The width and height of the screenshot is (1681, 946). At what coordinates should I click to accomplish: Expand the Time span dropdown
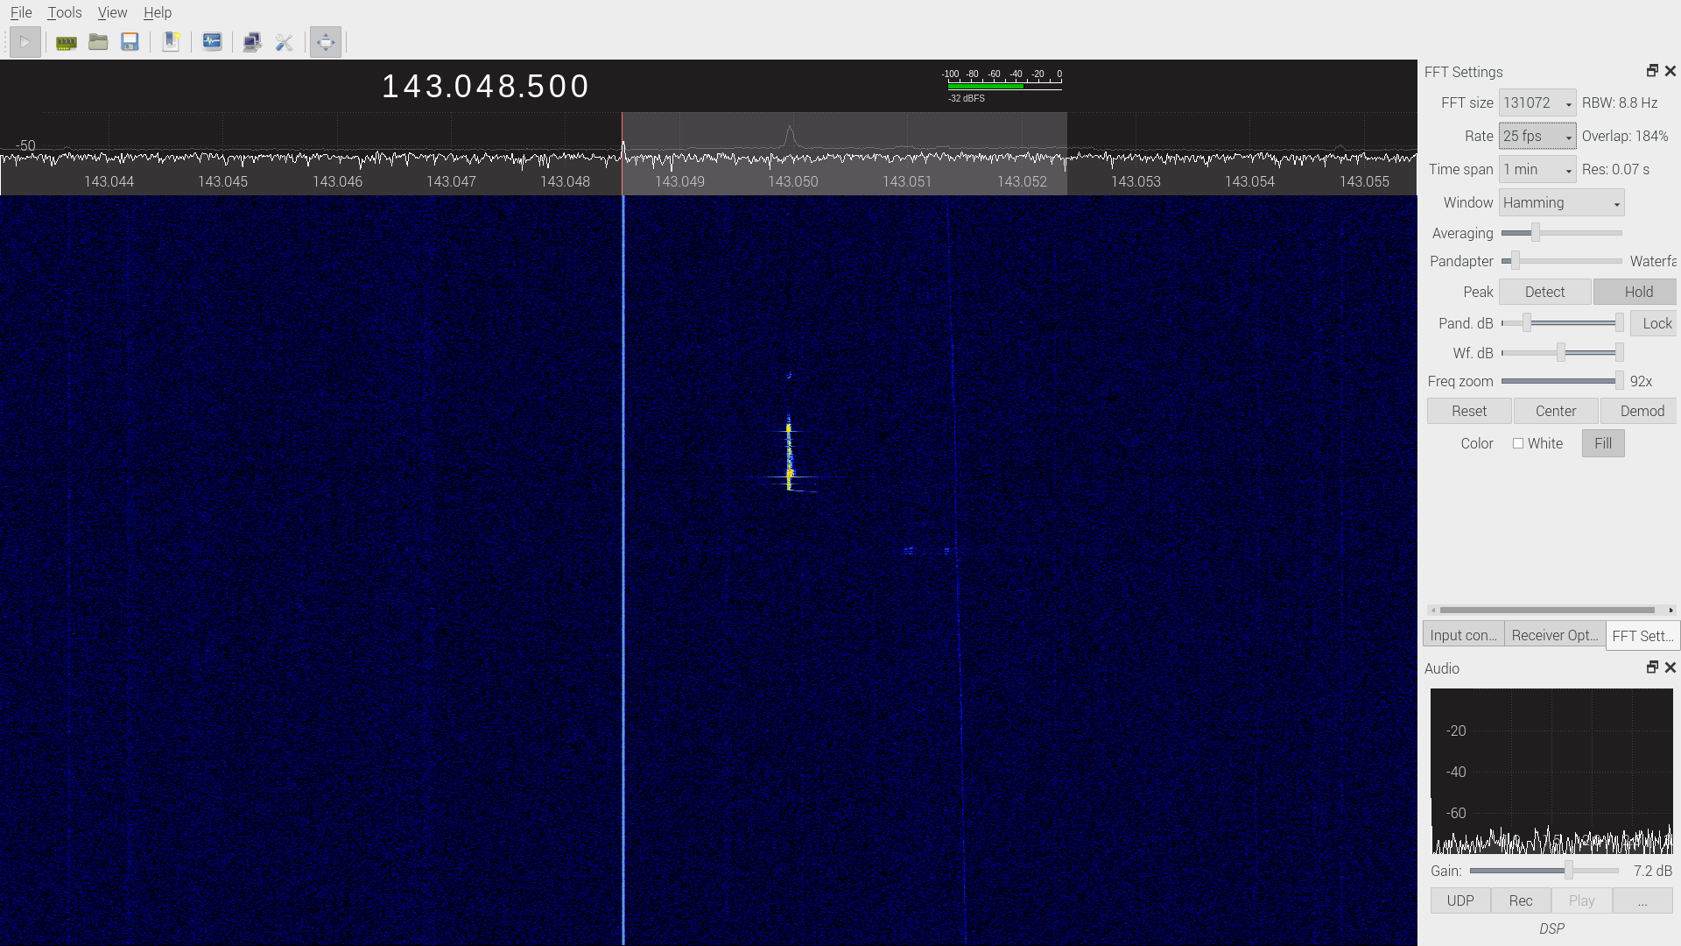tap(1537, 169)
